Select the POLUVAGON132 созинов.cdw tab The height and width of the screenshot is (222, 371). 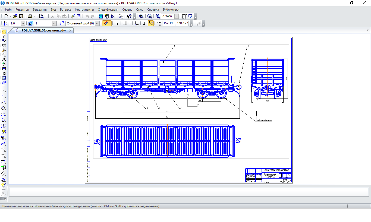pyautogui.click(x=43, y=30)
